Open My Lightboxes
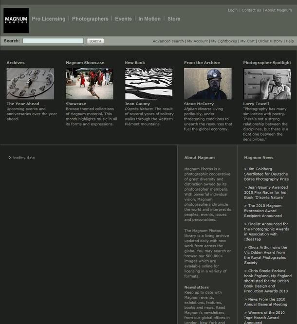The height and width of the screenshot is (324, 297). 224,41
